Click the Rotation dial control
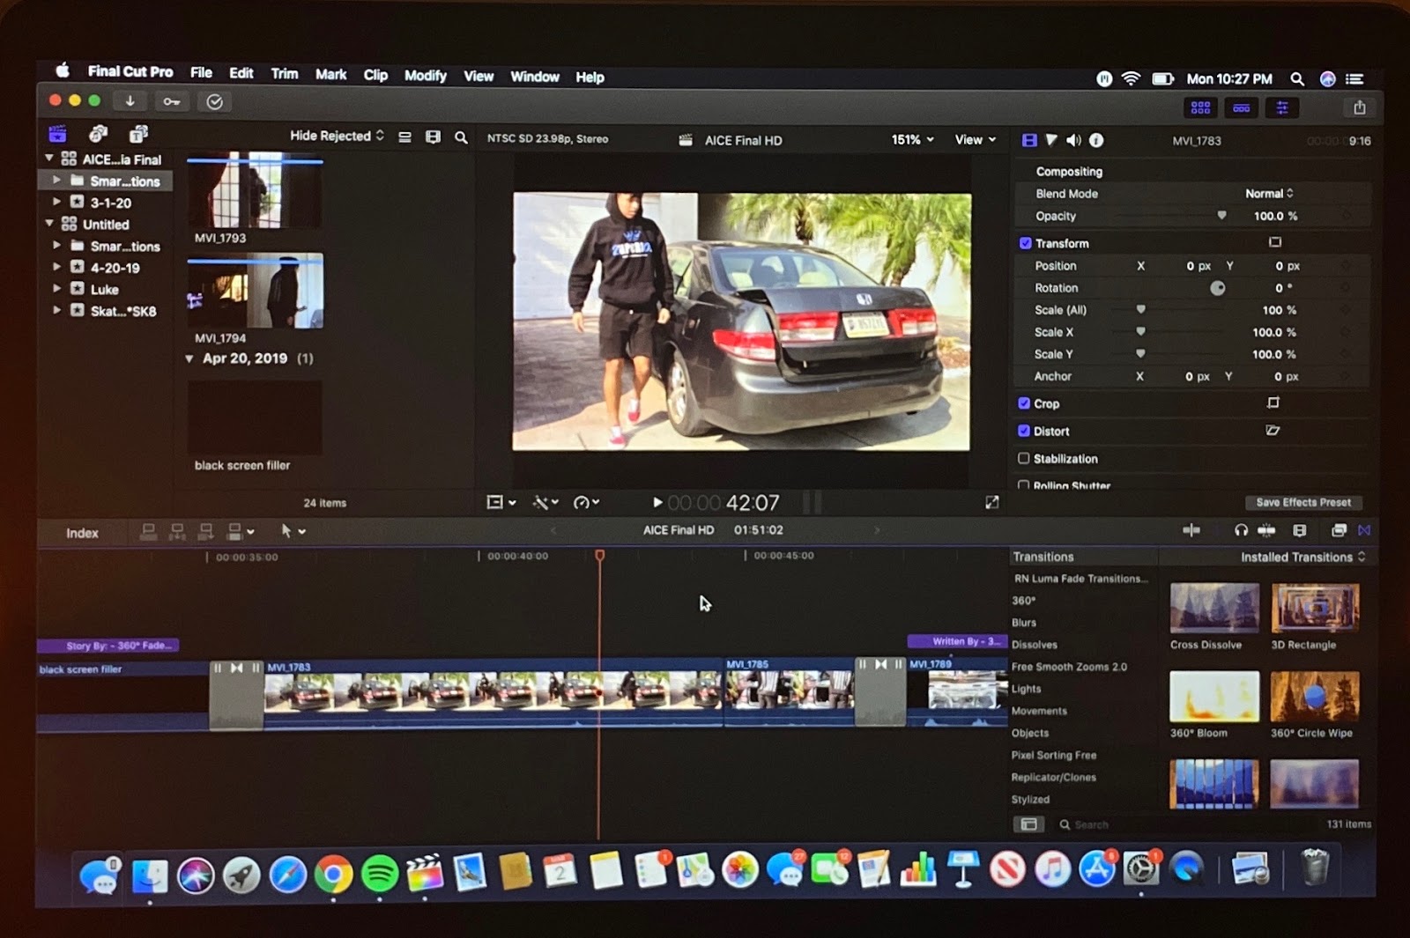The height and width of the screenshot is (938, 1410). coord(1217,288)
